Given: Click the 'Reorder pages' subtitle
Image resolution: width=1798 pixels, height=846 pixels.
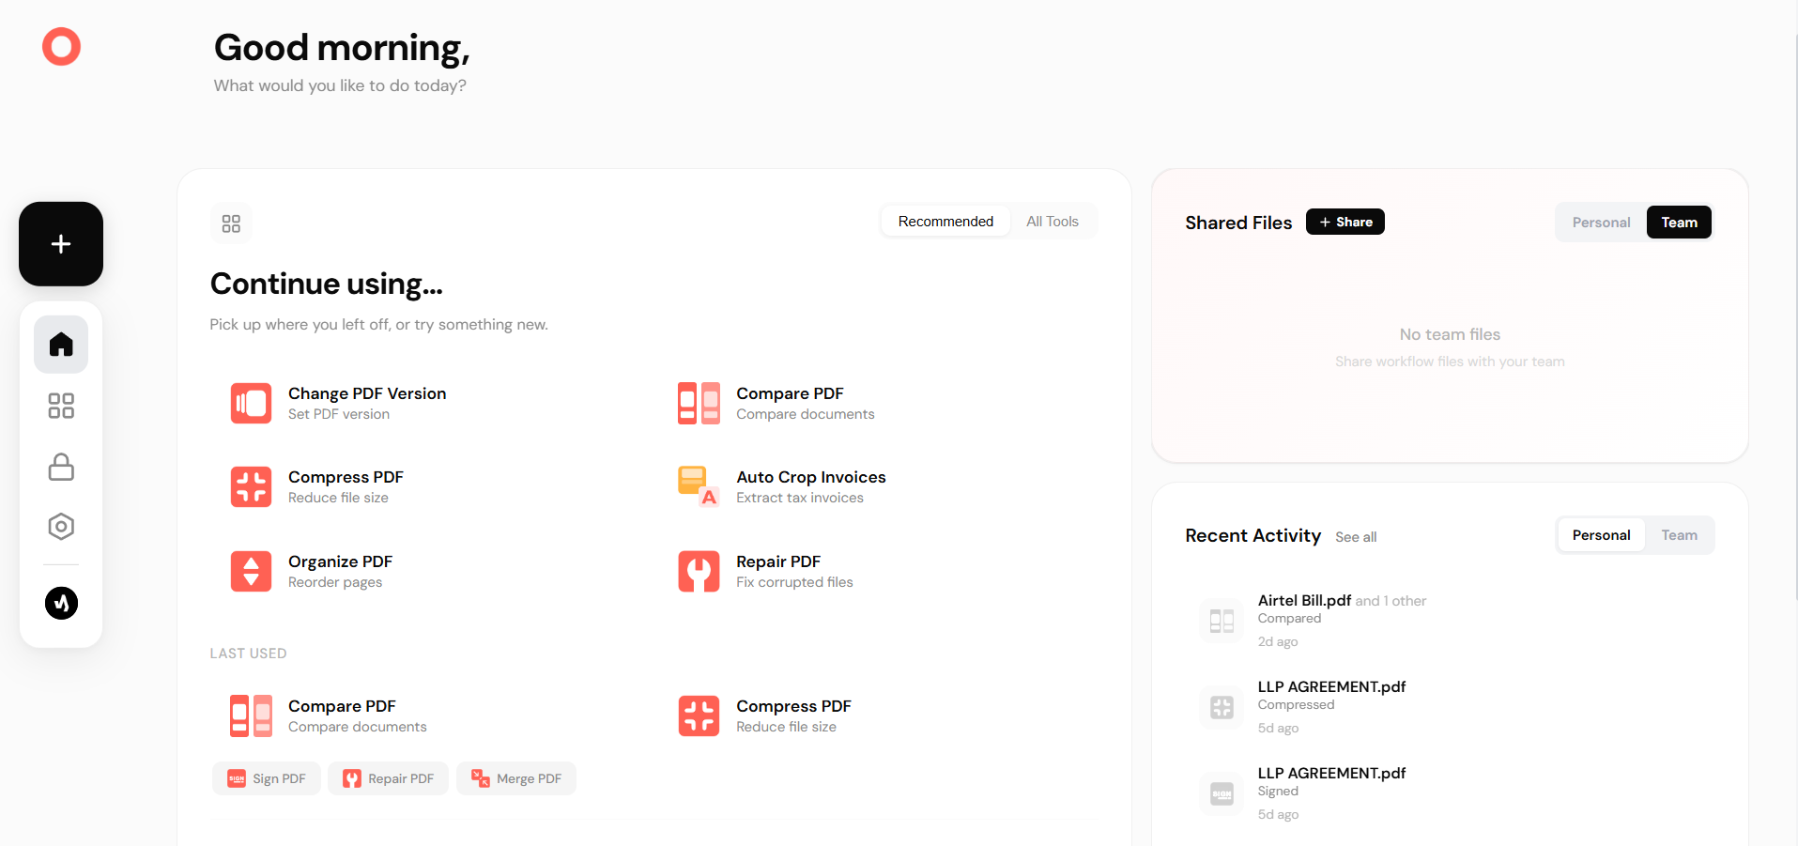Looking at the screenshot, I should pyautogui.click(x=335, y=582).
